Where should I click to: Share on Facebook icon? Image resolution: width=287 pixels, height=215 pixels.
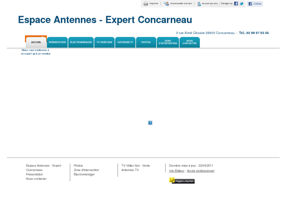(x=236, y=4)
